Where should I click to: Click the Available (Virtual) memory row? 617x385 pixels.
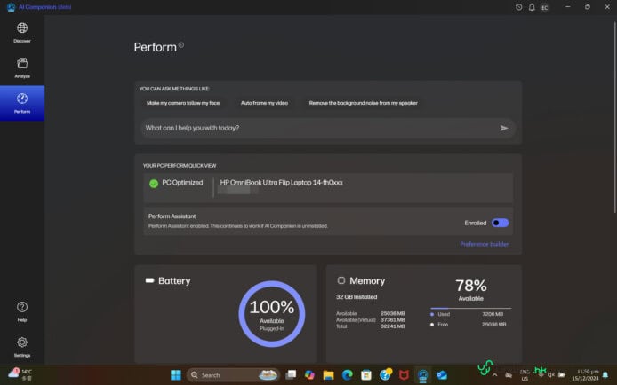point(370,320)
